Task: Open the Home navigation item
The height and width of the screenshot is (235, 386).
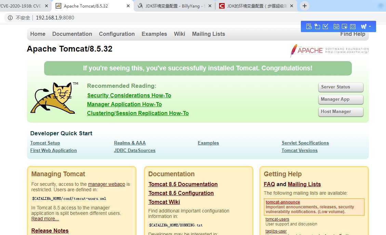Action: [38, 34]
